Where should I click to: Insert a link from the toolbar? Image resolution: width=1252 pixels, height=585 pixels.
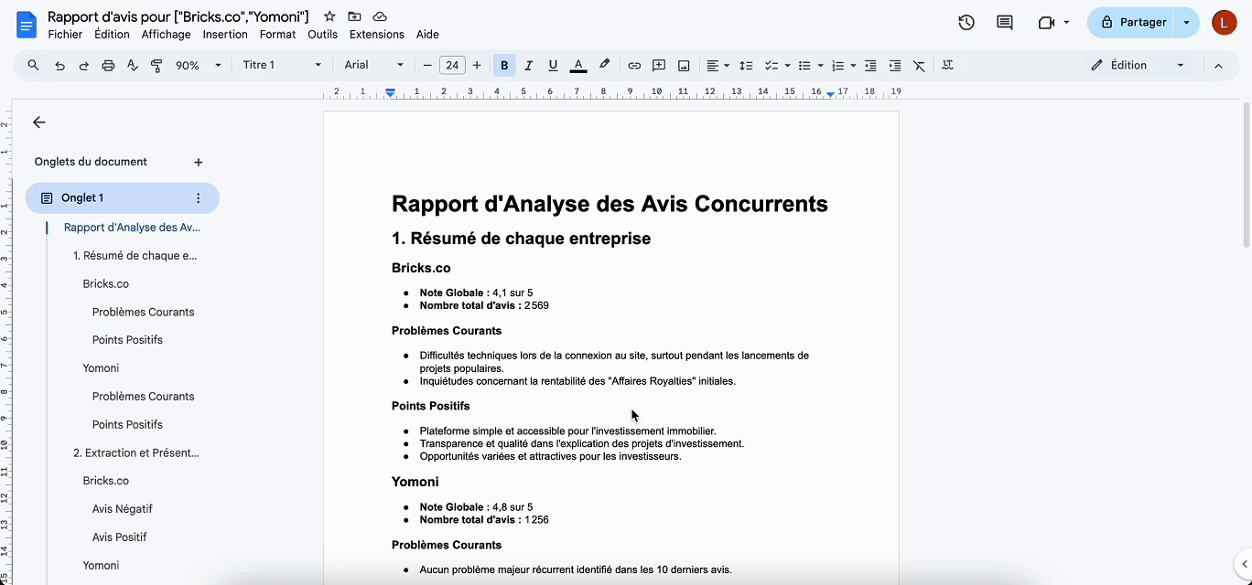pyautogui.click(x=634, y=65)
